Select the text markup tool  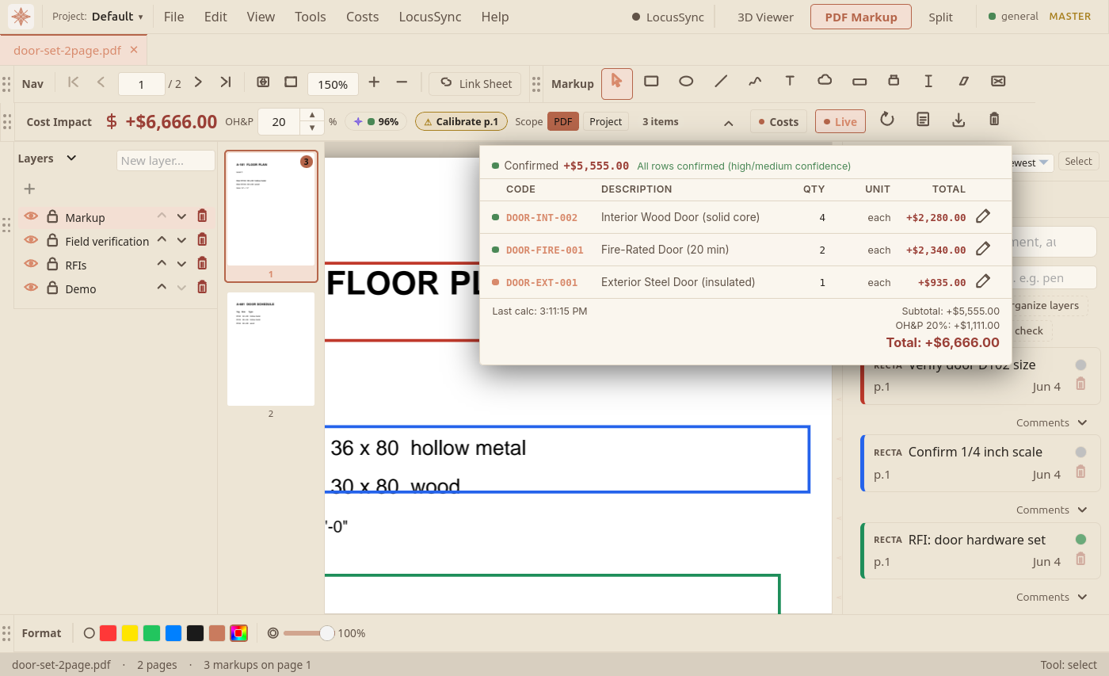[790, 81]
